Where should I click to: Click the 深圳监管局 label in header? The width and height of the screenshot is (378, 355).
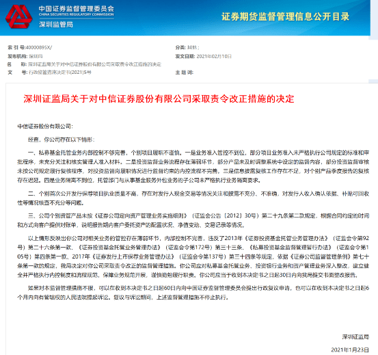point(56,25)
